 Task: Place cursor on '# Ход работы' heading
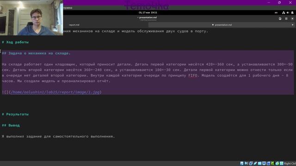coord(15,42)
